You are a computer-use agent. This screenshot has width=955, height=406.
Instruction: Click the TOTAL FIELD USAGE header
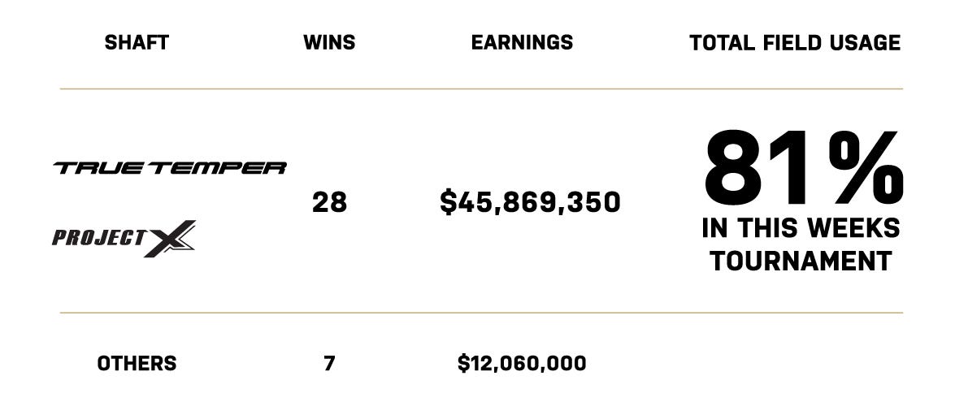coord(795,42)
